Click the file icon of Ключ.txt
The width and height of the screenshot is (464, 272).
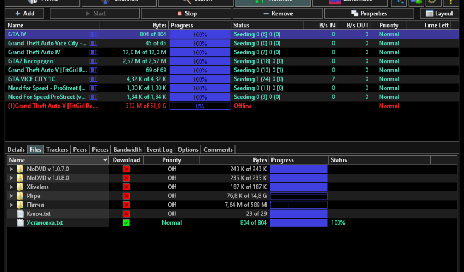click(21, 214)
